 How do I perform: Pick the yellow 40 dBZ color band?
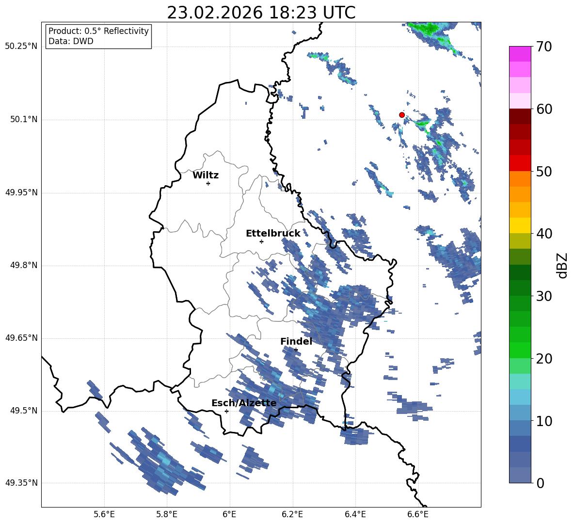tap(520, 225)
